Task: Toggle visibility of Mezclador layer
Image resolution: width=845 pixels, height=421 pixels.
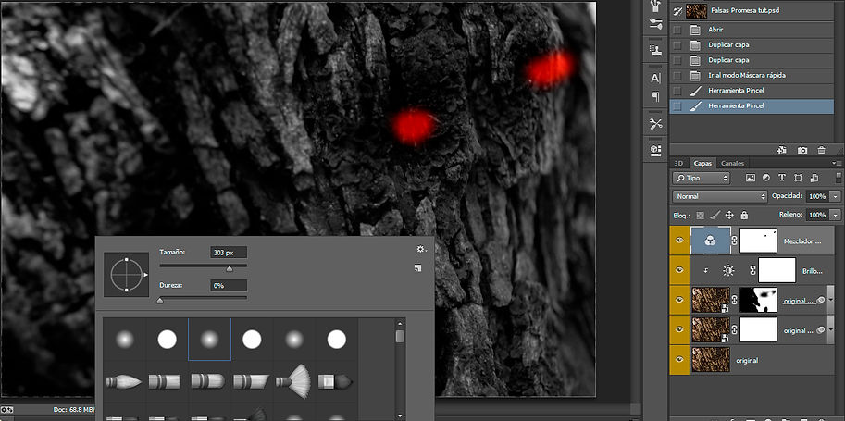Action: (679, 241)
